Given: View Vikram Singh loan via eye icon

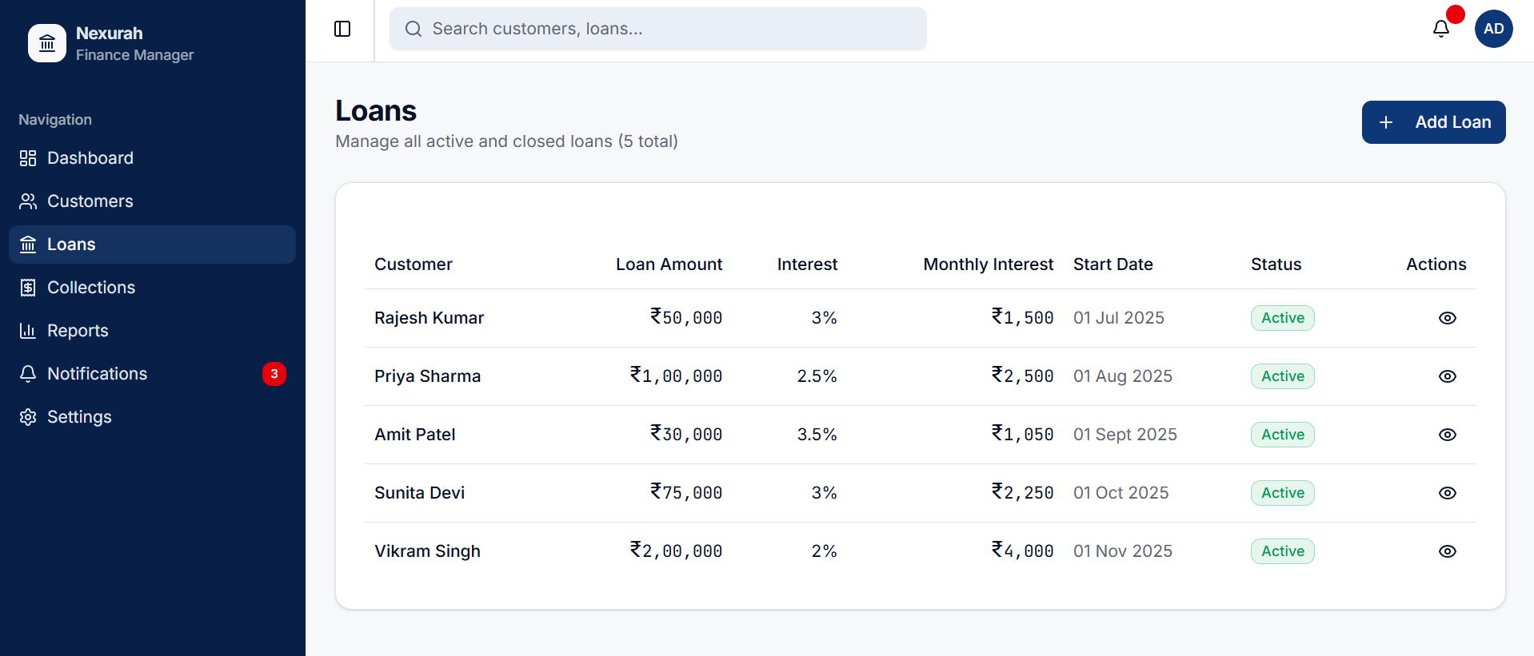Looking at the screenshot, I should [x=1448, y=551].
